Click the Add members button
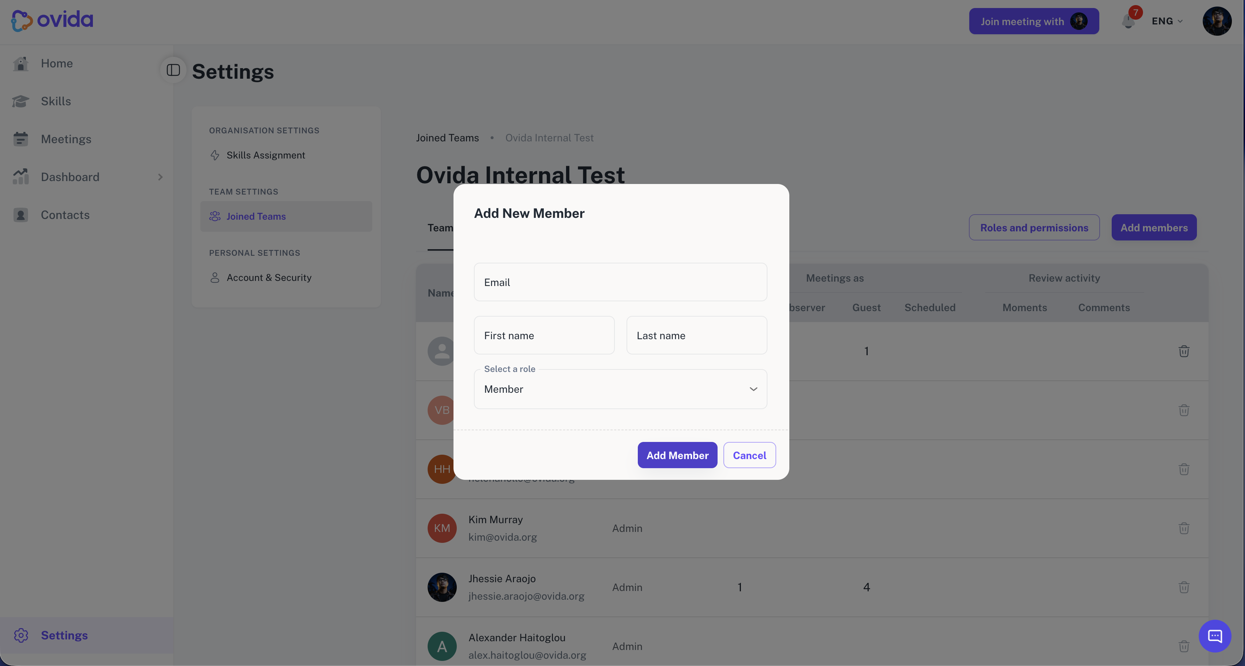 tap(1154, 228)
